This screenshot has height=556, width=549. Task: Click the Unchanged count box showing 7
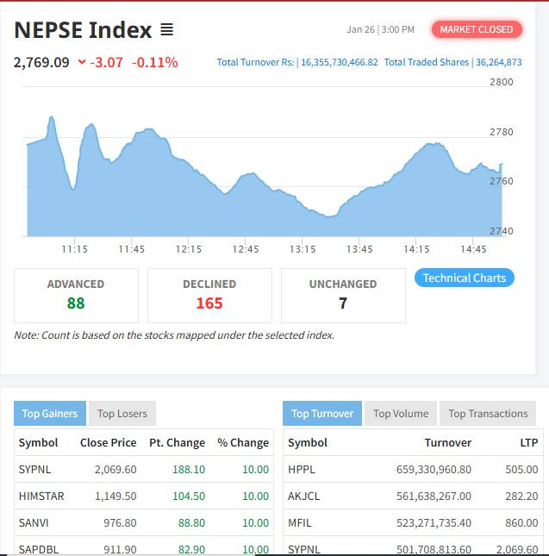pyautogui.click(x=343, y=295)
